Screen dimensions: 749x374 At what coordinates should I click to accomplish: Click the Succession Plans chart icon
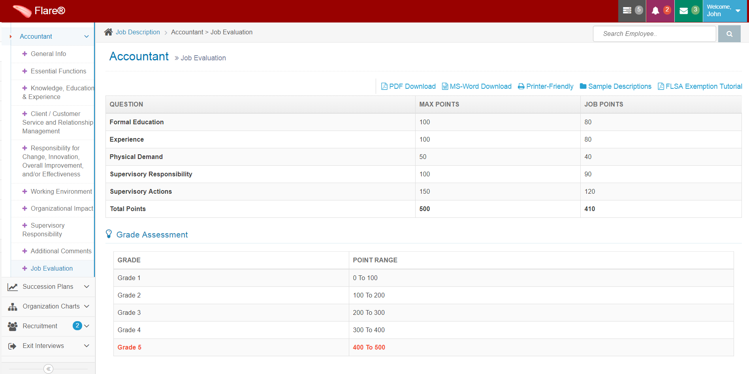pyautogui.click(x=13, y=287)
